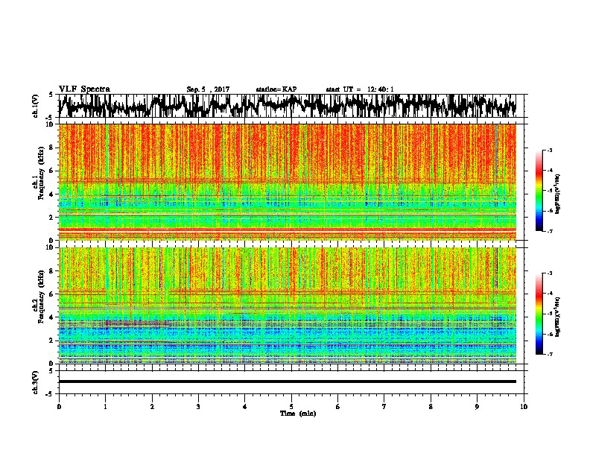This screenshot has height=456, width=590.
Task: Click the time axis tick label "4"
Action: tap(245, 407)
